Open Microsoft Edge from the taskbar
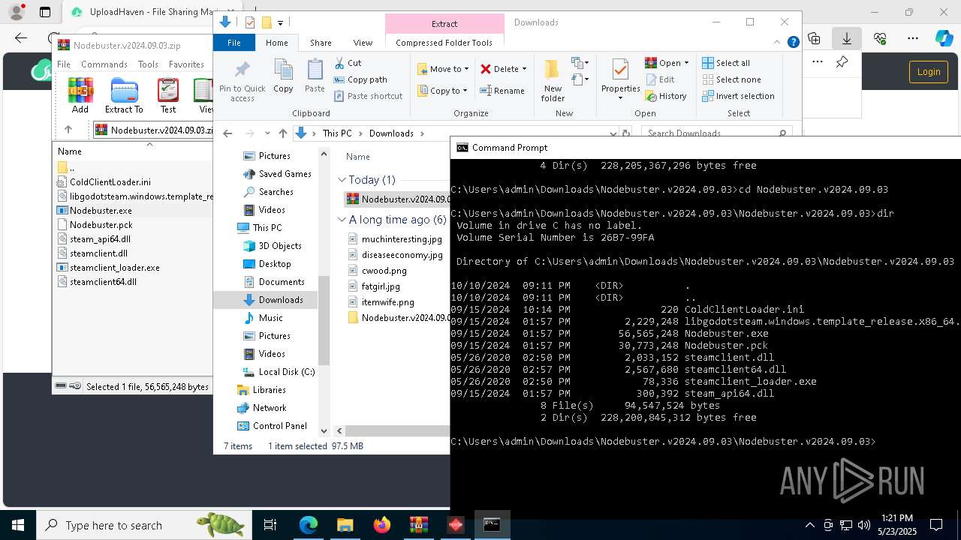 pyautogui.click(x=309, y=525)
